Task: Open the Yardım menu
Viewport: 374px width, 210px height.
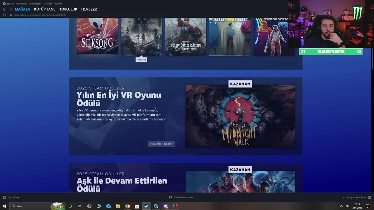Action: (x=58, y=3)
